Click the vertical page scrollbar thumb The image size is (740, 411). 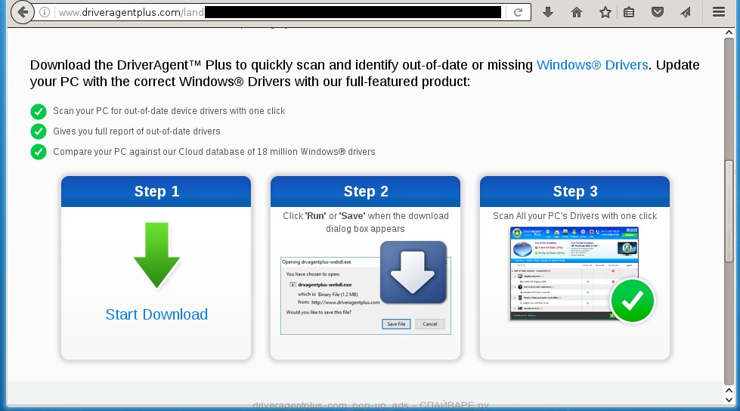pyautogui.click(x=729, y=210)
